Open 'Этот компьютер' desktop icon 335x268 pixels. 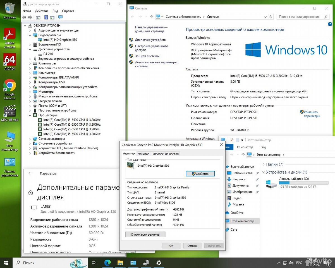[9, 141]
